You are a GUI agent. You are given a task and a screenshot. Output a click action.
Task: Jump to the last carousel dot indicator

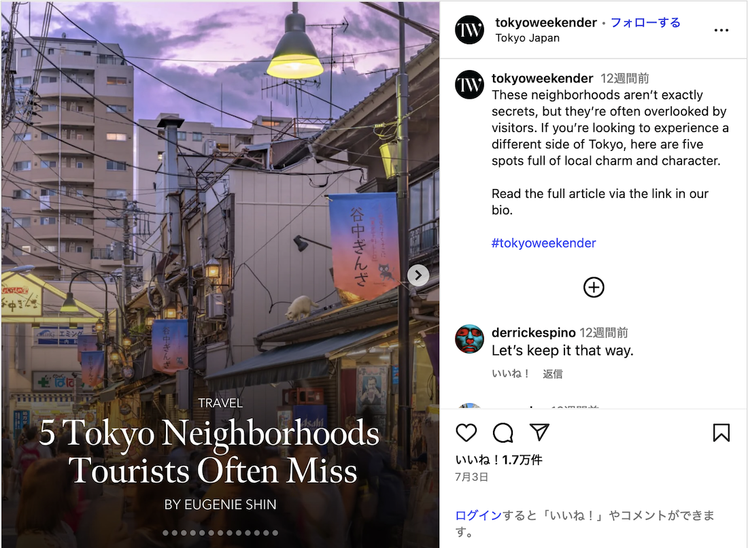point(275,533)
